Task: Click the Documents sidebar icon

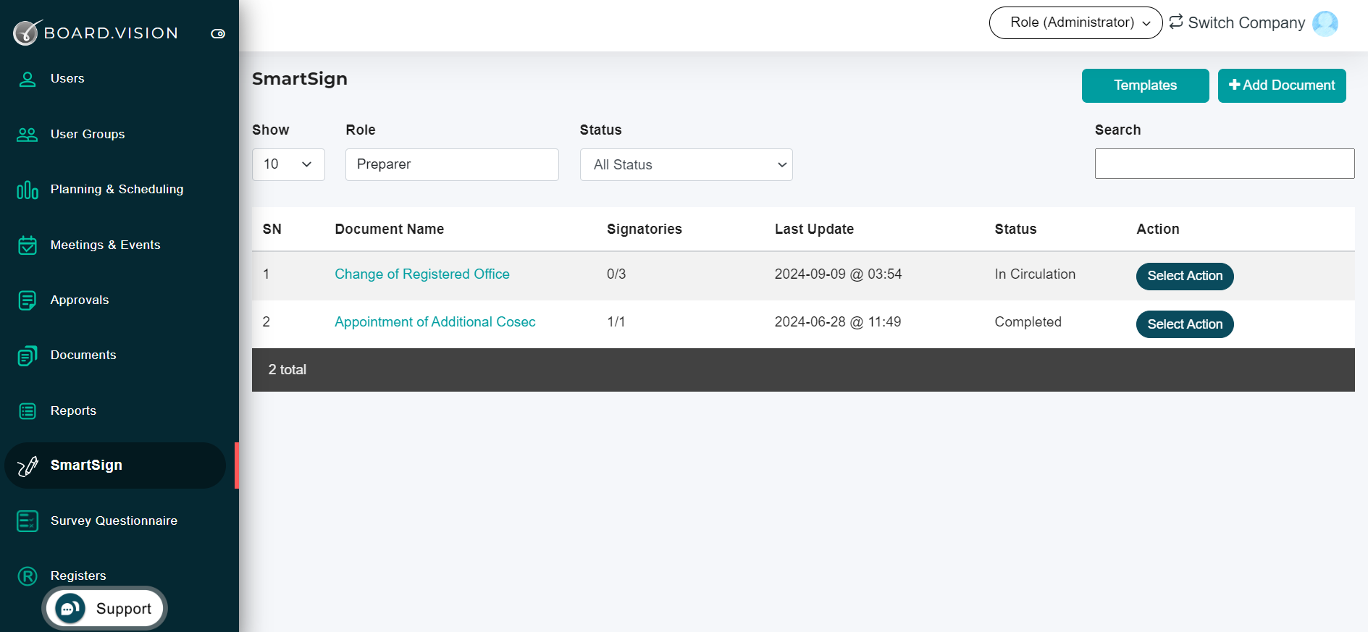Action: pyautogui.click(x=28, y=355)
